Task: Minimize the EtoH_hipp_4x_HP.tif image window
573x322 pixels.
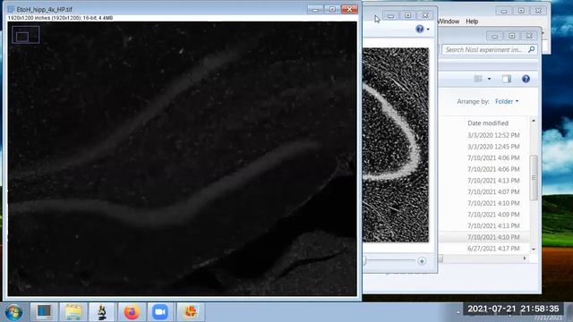Action: coord(315,9)
